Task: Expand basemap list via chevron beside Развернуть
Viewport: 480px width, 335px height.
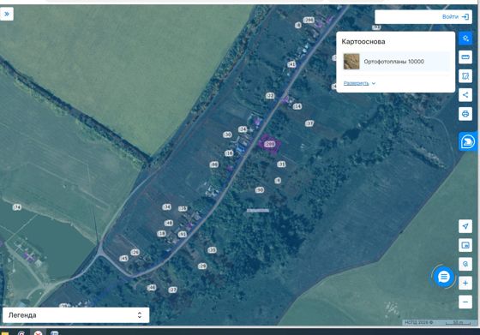Action: click(x=374, y=83)
